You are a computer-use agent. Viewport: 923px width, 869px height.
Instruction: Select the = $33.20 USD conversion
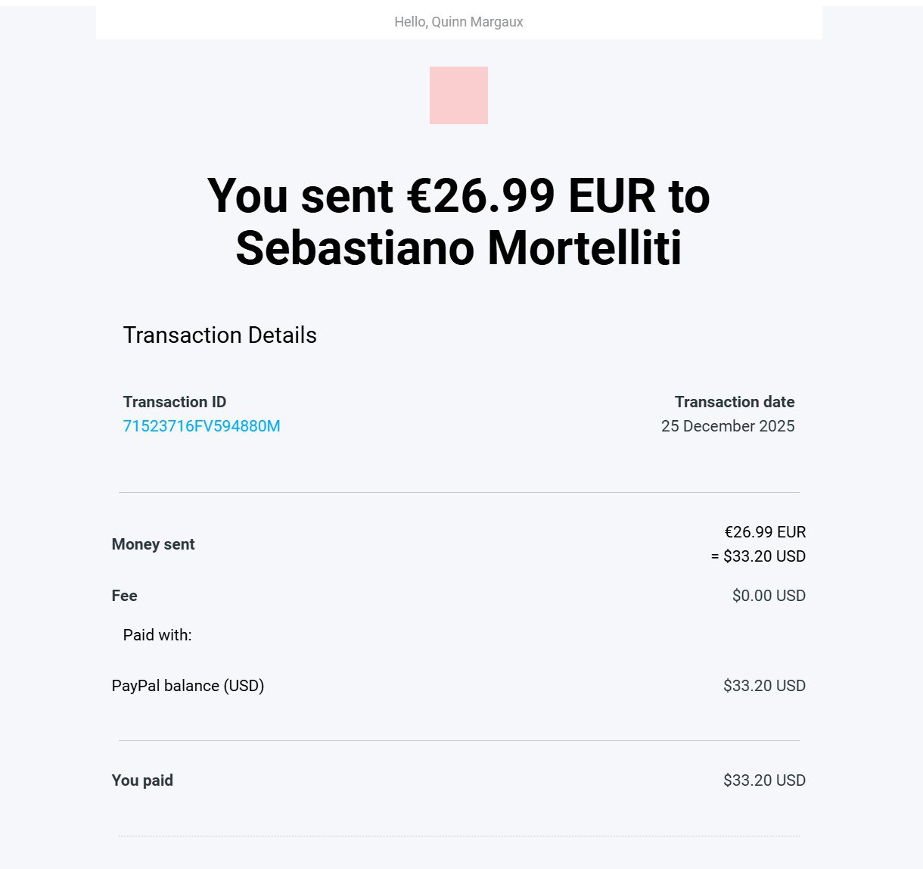[758, 556]
